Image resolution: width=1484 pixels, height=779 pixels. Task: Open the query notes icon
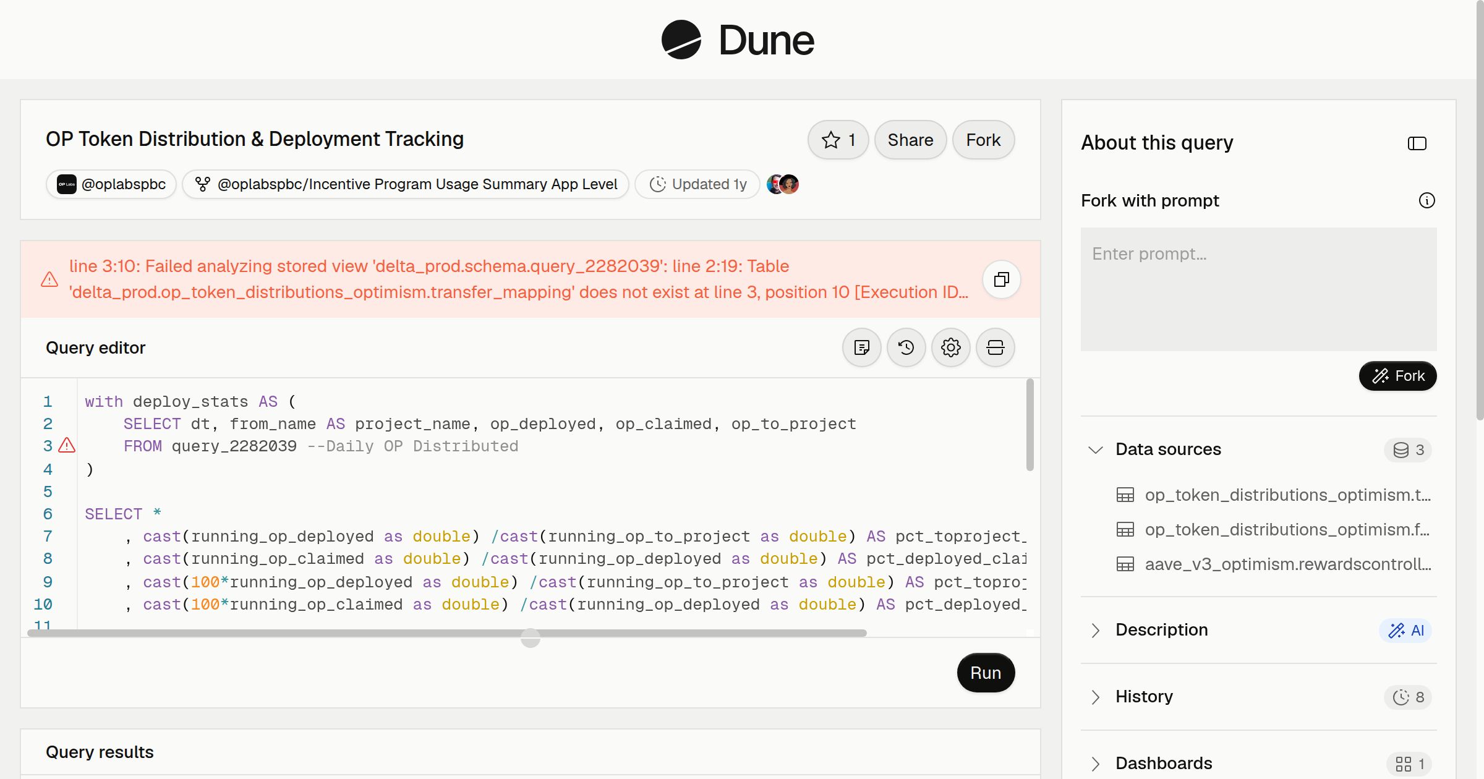coord(861,347)
